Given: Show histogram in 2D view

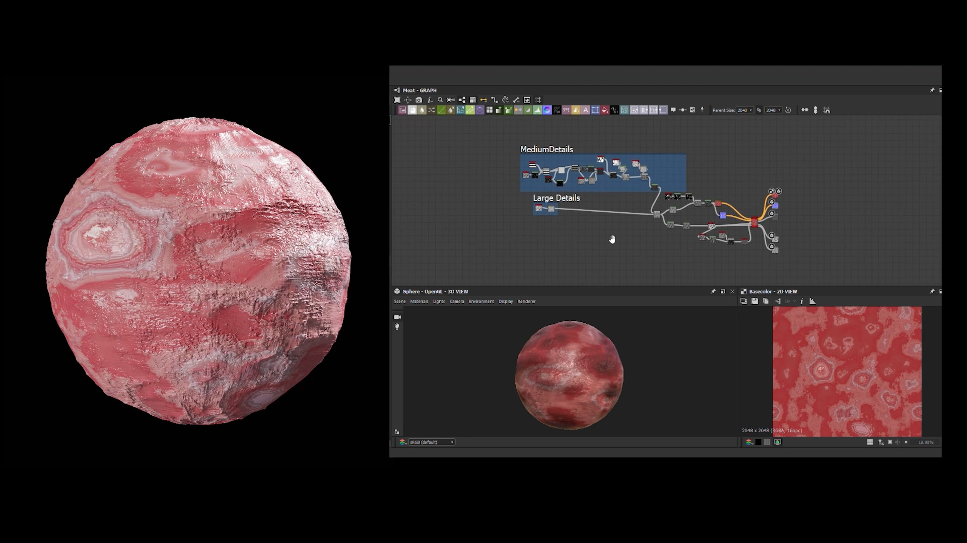Looking at the screenshot, I should pos(812,301).
